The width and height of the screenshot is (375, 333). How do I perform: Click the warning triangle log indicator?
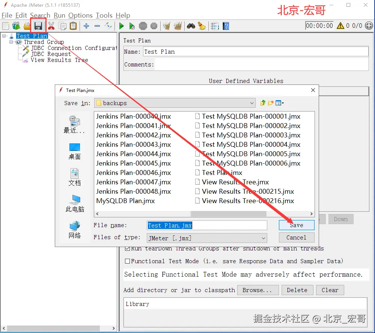[x=340, y=26]
